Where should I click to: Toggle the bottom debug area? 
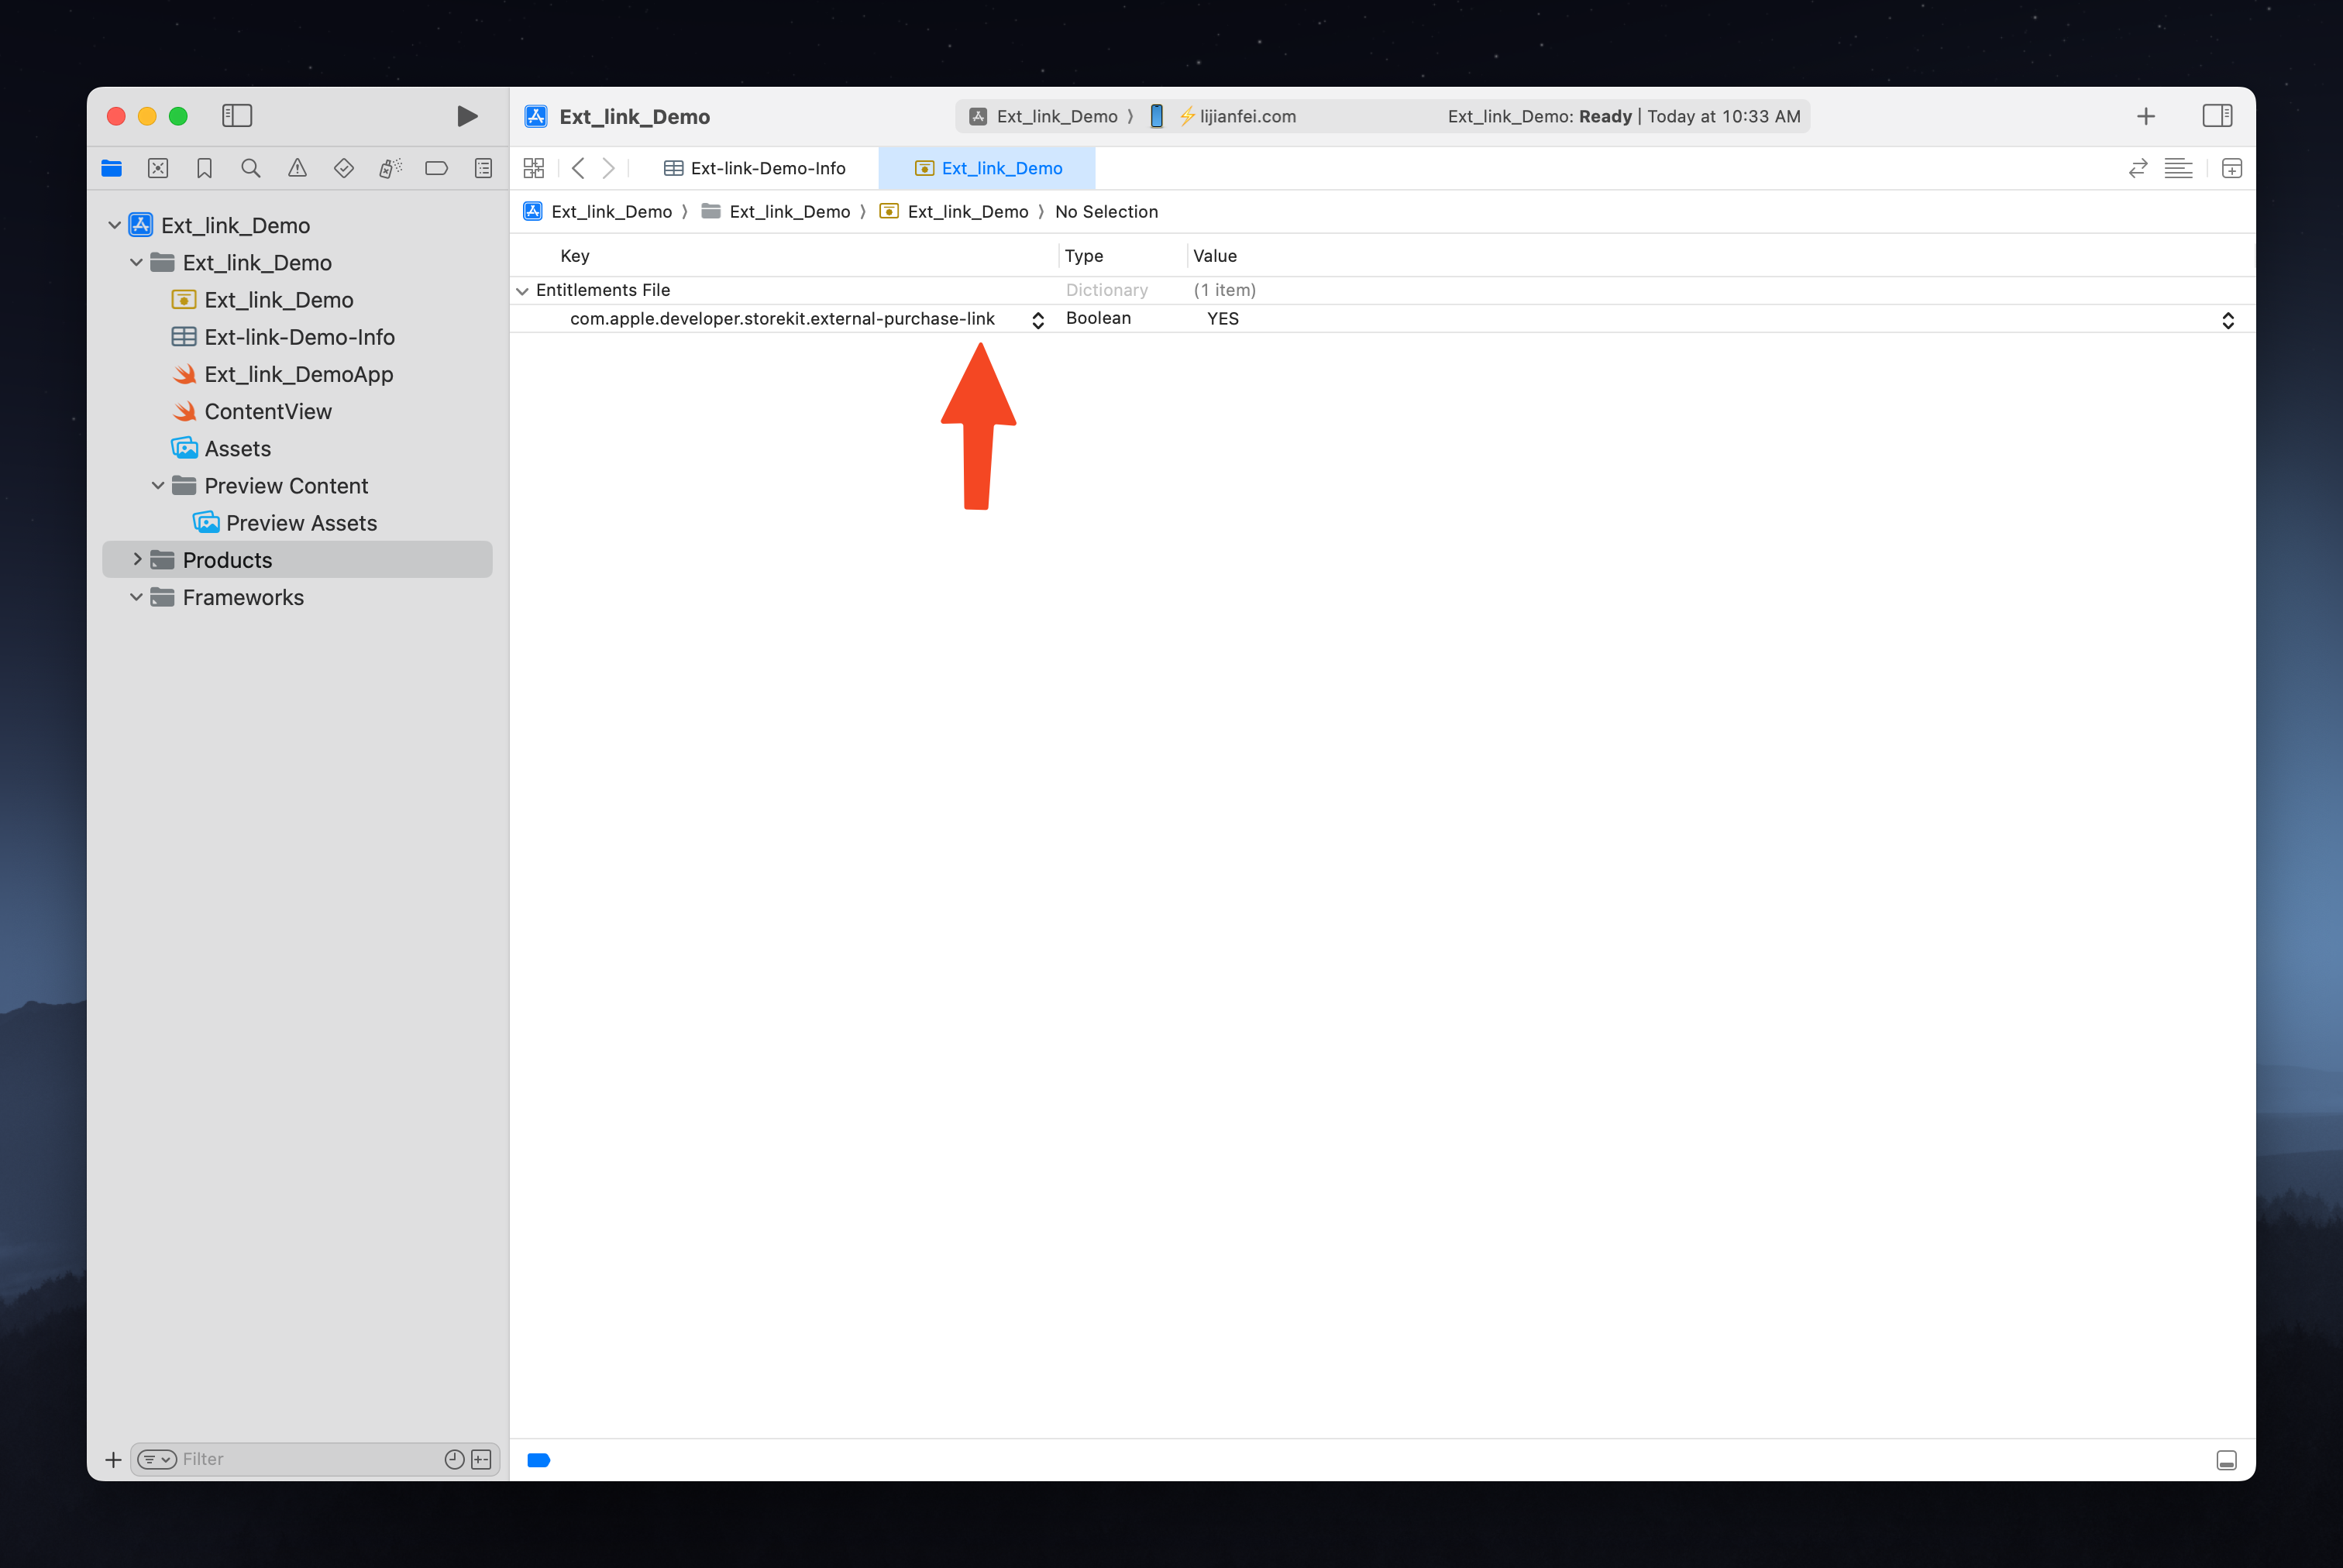pos(2226,1460)
